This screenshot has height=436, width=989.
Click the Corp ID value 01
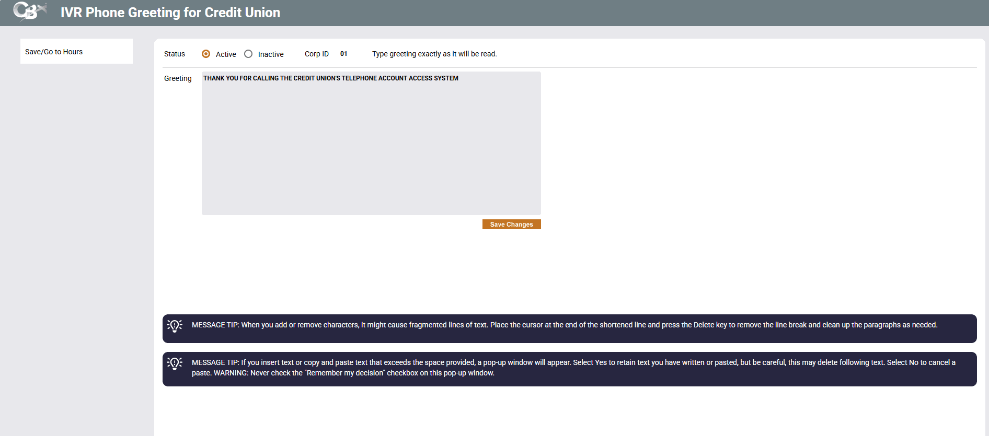343,54
